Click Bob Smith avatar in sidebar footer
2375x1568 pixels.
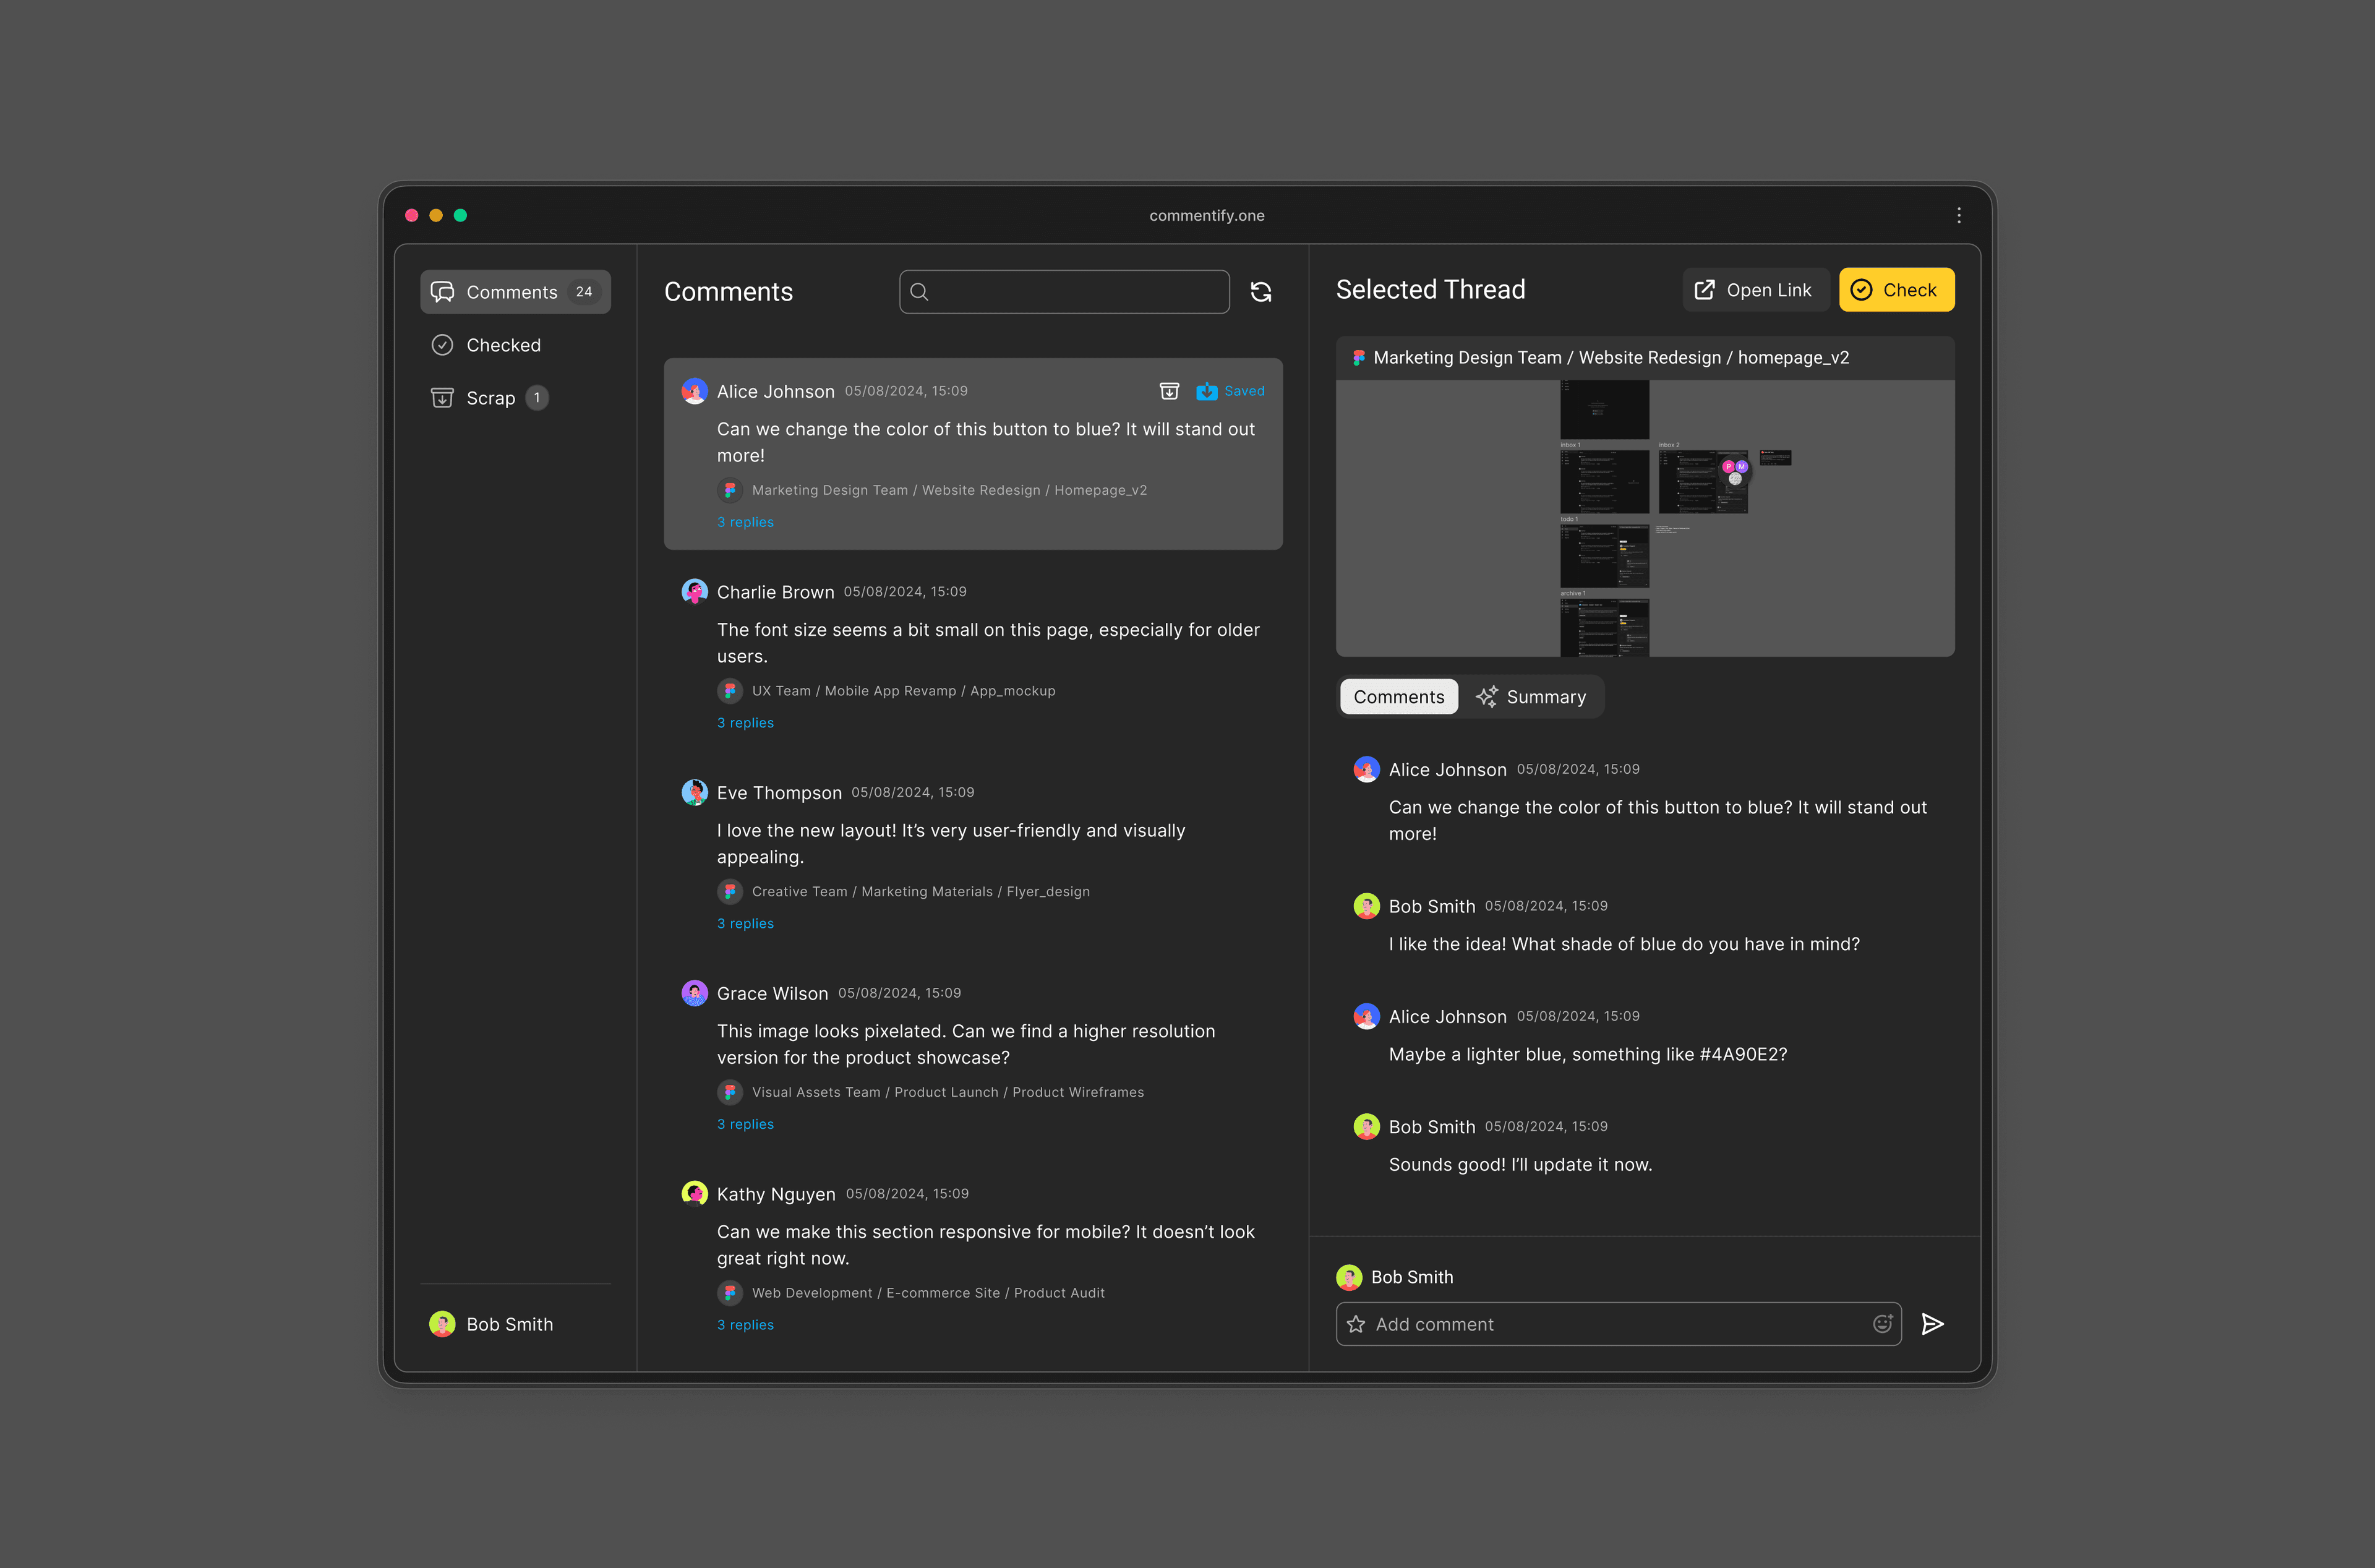[442, 1324]
